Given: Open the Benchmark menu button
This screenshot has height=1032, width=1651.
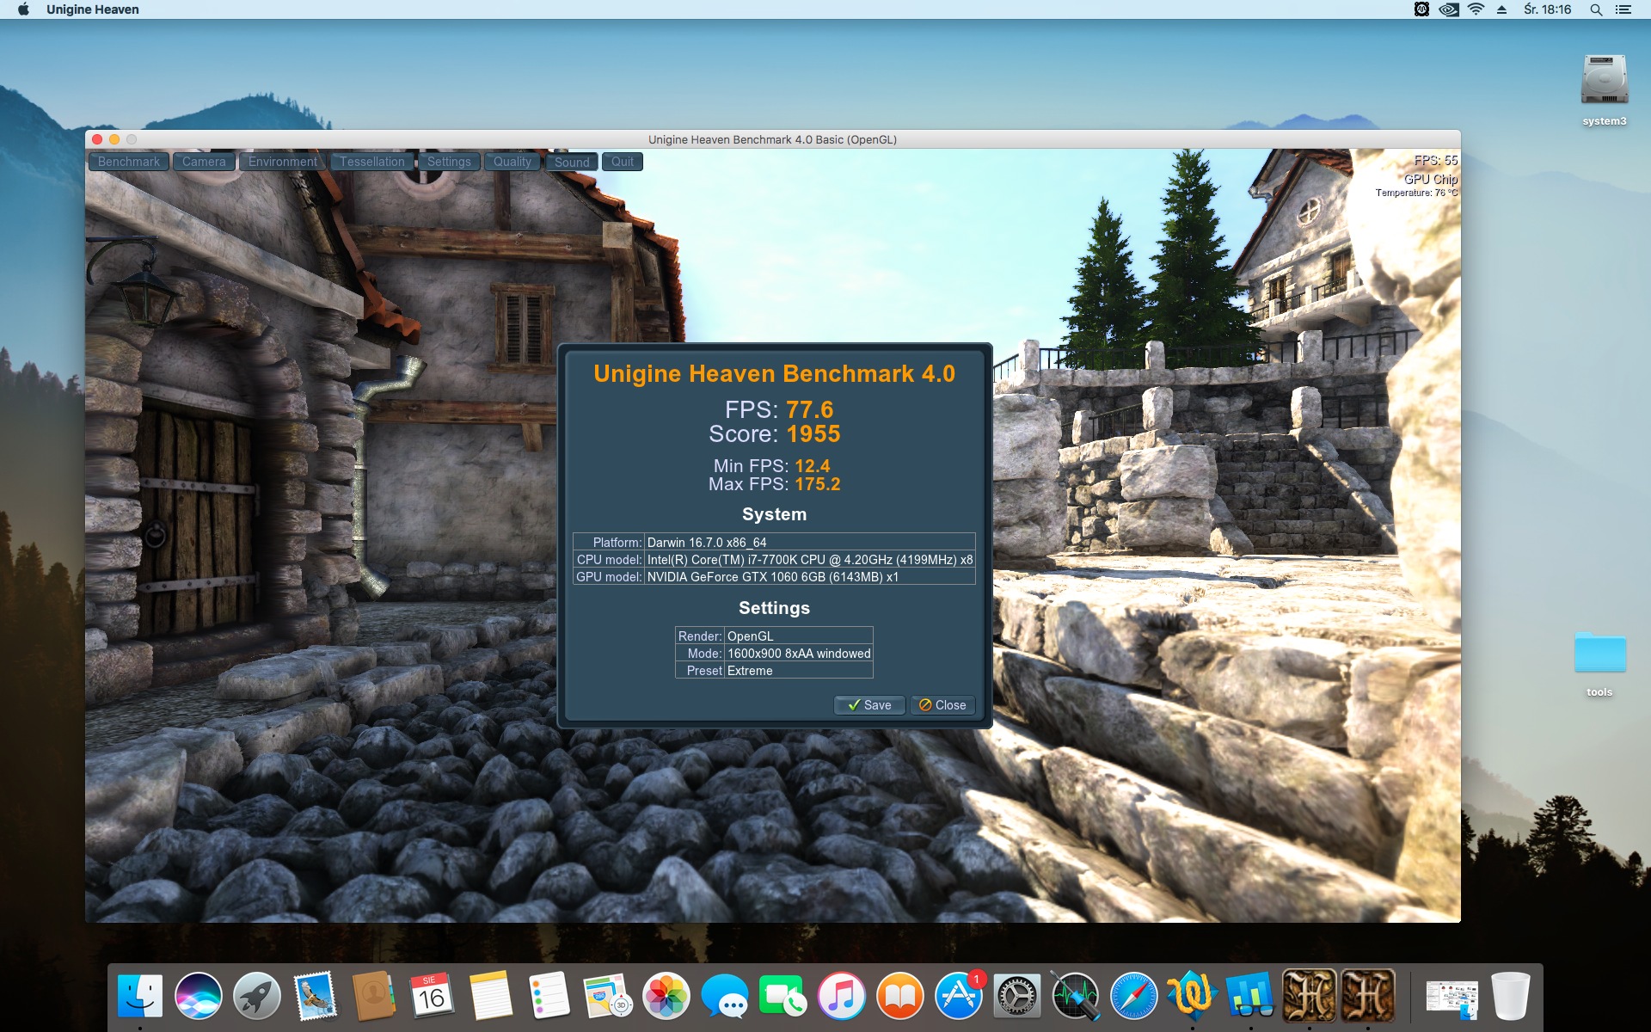Looking at the screenshot, I should 128,162.
